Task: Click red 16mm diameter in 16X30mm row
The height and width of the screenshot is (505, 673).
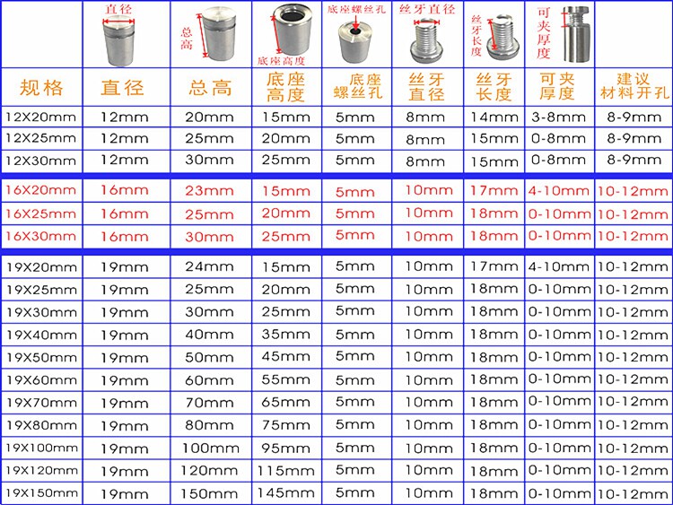Action: pos(125,237)
